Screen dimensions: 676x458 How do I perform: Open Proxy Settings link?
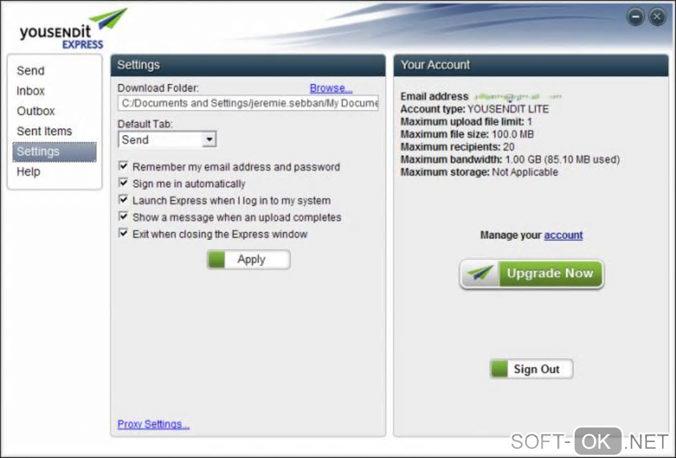click(154, 424)
